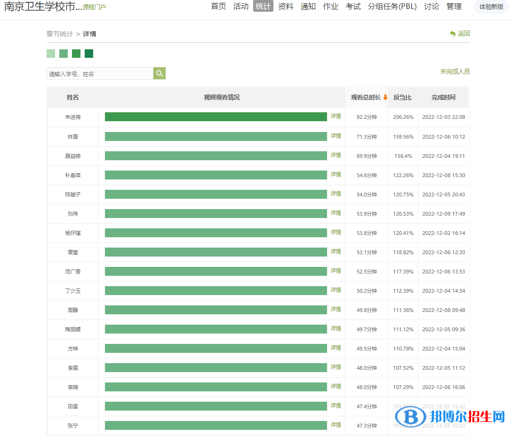Click 朱进倩's dark green progress bar
Viewport: 512px width, 436px height.
(x=216, y=117)
